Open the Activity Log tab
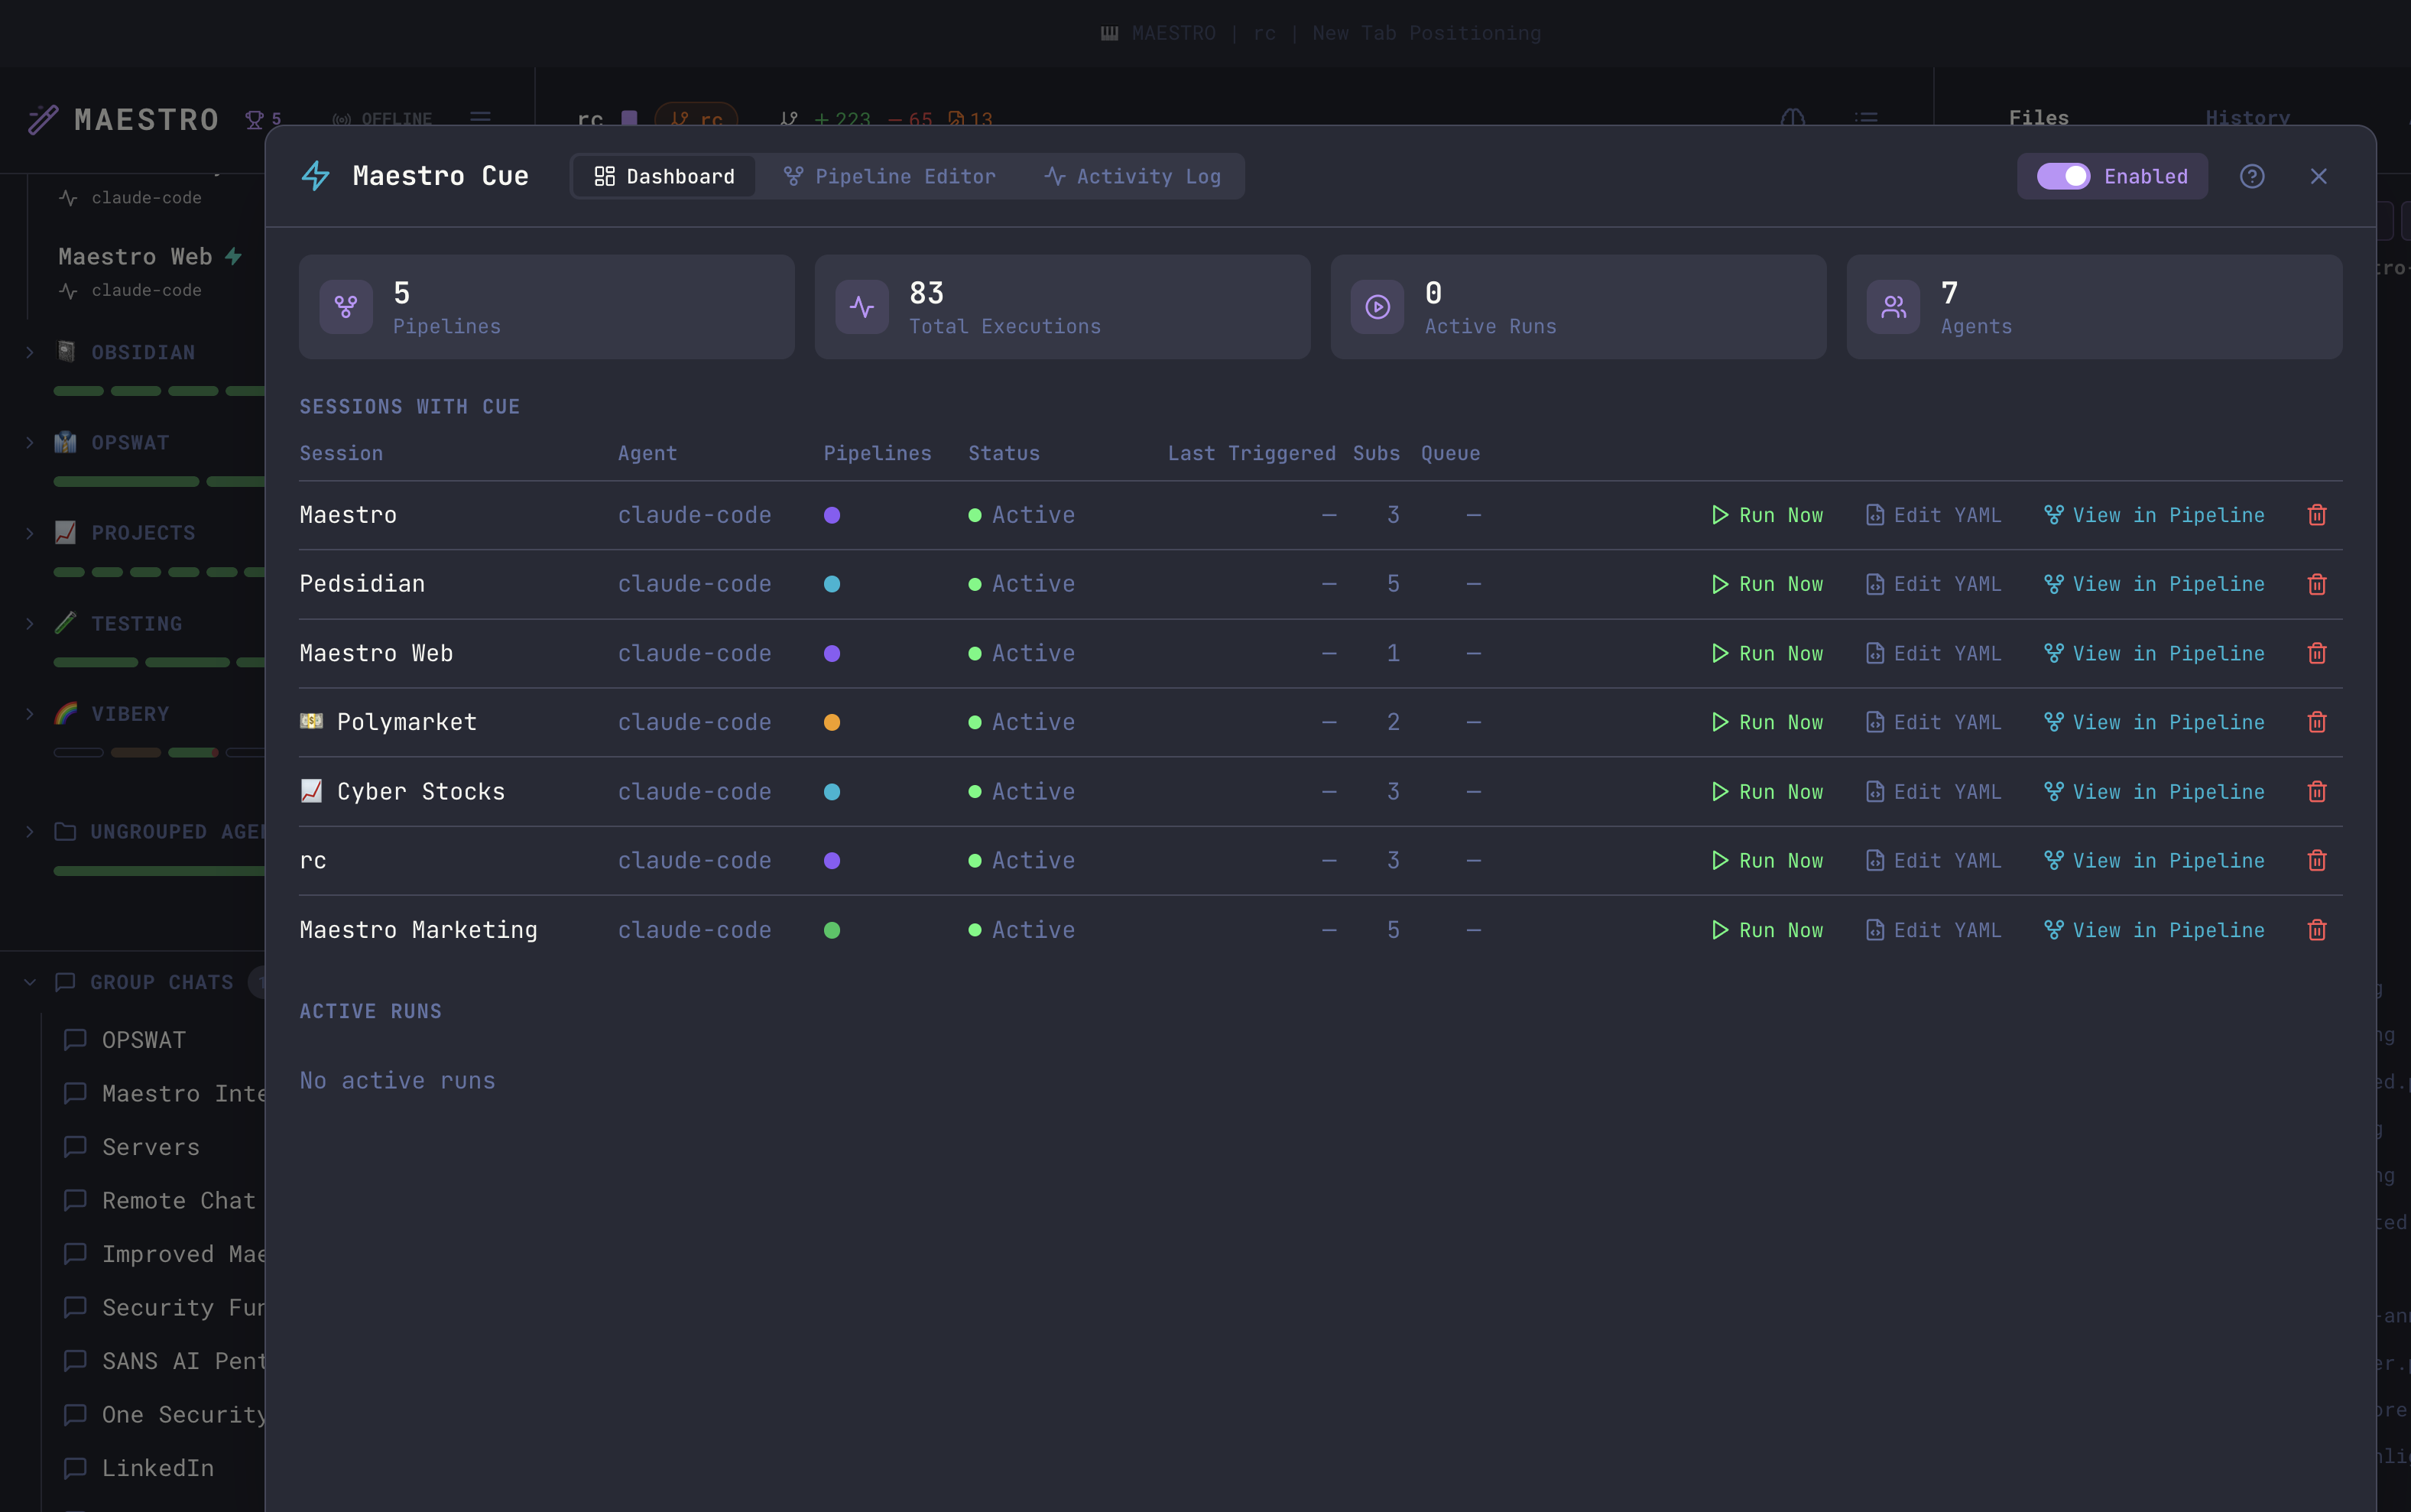This screenshot has width=2411, height=1512. point(1132,176)
